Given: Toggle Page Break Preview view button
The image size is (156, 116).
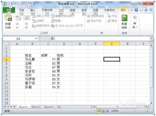Looking at the screenshot, I should coord(107,111).
